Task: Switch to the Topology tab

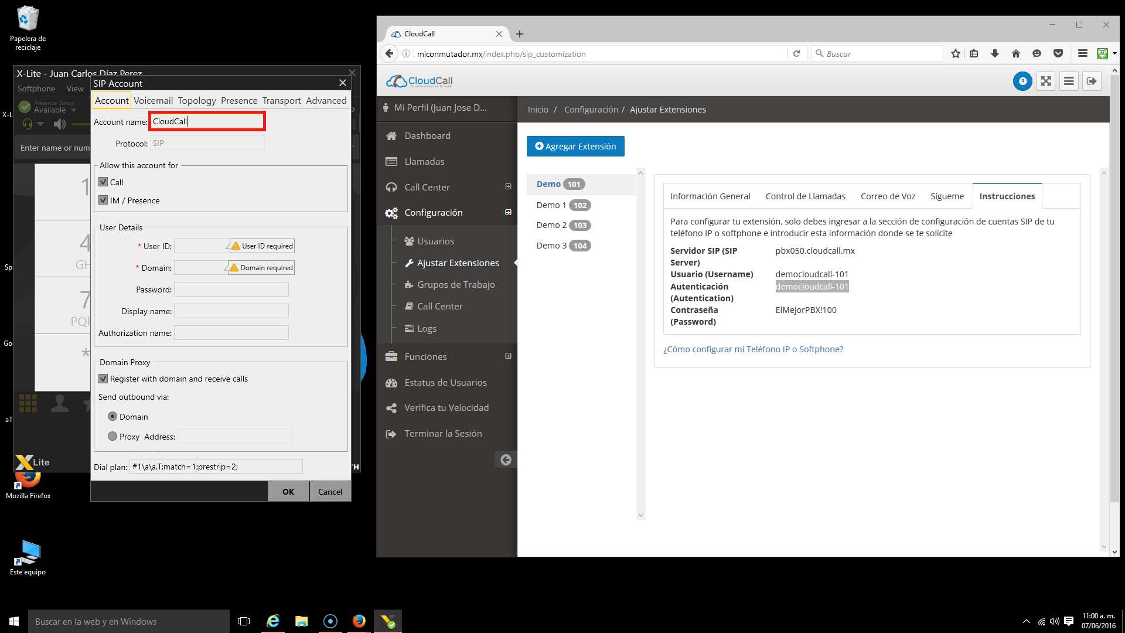Action: [197, 101]
